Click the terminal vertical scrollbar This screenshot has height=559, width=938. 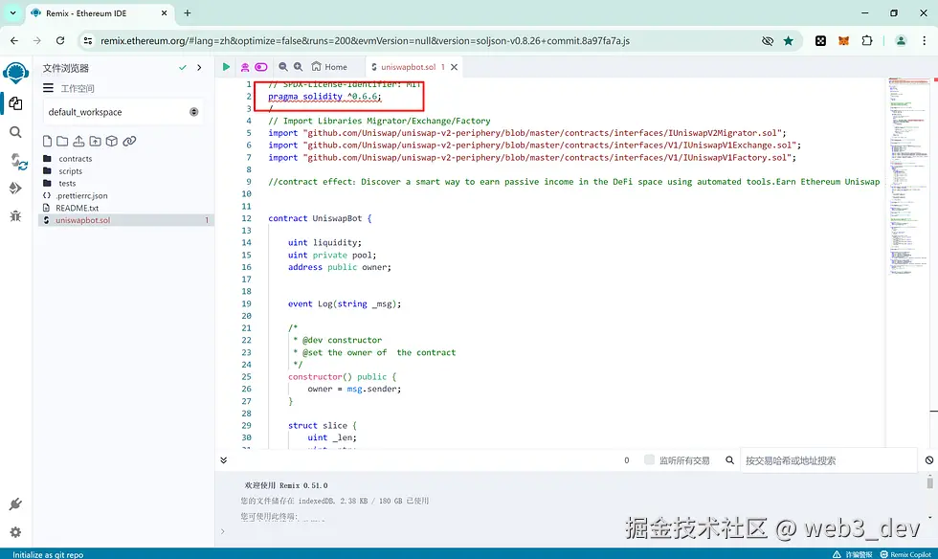pyautogui.click(x=929, y=481)
